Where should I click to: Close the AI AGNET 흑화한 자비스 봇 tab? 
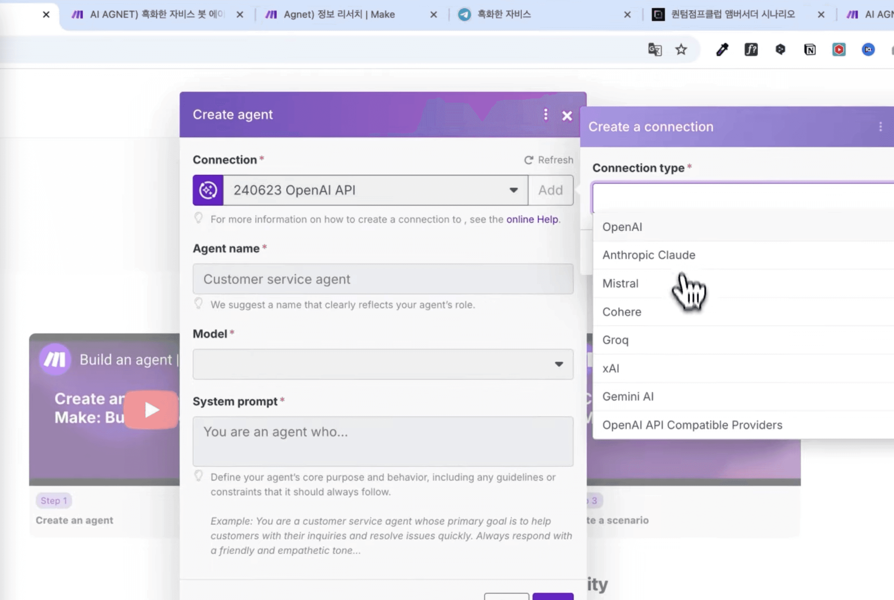240,15
